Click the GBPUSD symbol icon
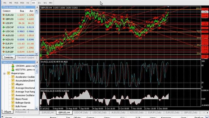209x118 pixels. [4, 19]
